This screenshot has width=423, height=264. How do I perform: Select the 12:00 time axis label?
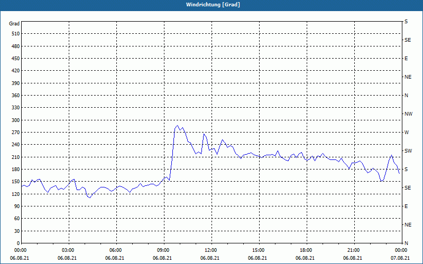[212, 250]
